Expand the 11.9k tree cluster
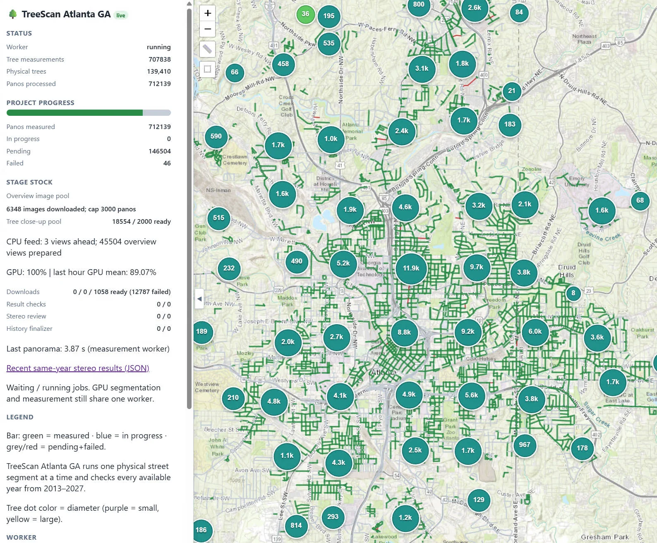657x543 pixels. click(411, 268)
